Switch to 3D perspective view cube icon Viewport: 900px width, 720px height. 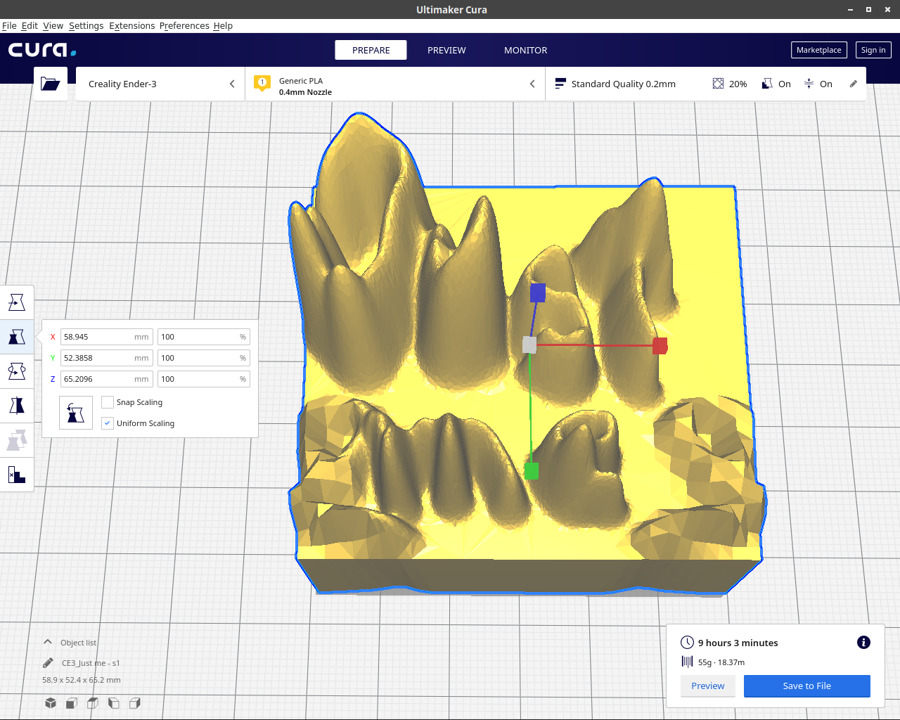pyautogui.click(x=51, y=703)
